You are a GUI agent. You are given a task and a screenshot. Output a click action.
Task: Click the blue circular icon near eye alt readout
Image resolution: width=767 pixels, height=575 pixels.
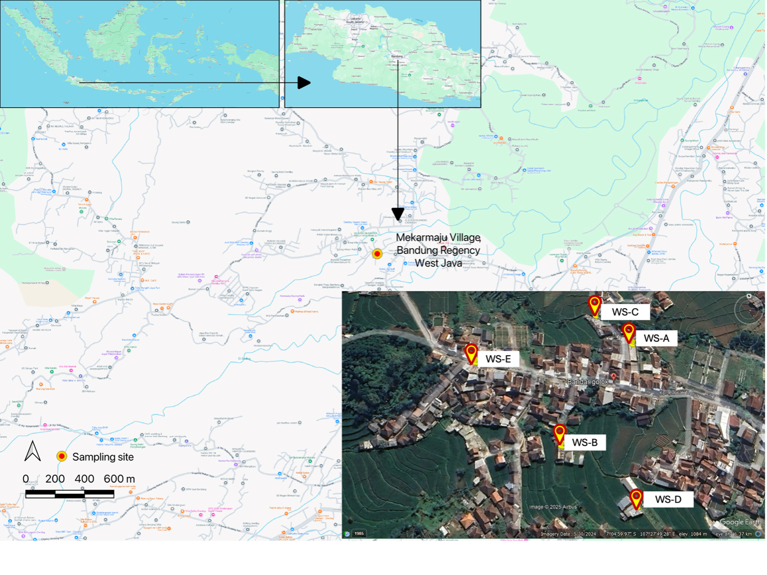pos(757,534)
